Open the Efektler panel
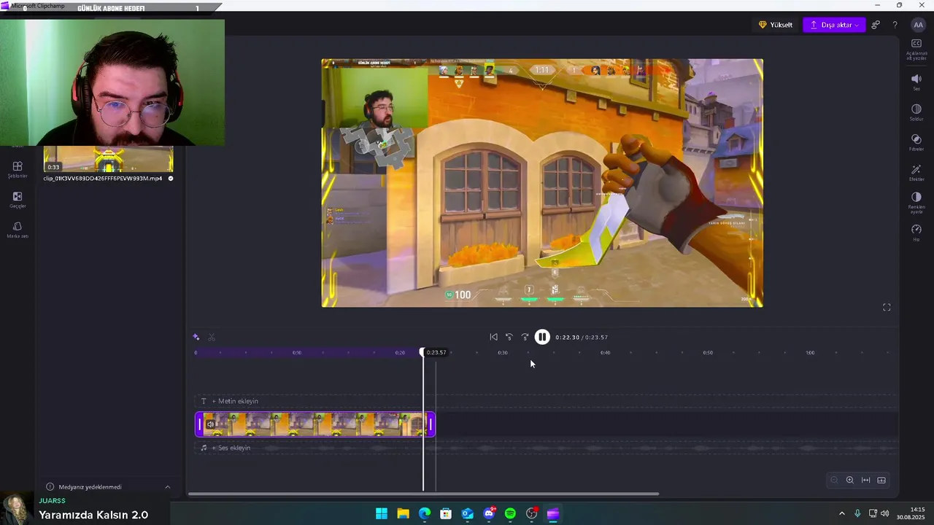The width and height of the screenshot is (934, 525). click(916, 173)
